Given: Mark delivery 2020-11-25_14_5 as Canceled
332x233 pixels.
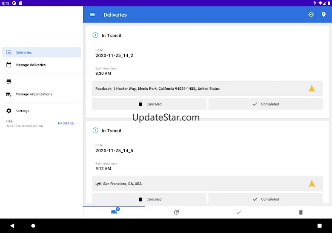Looking at the screenshot, I should (x=149, y=199).
